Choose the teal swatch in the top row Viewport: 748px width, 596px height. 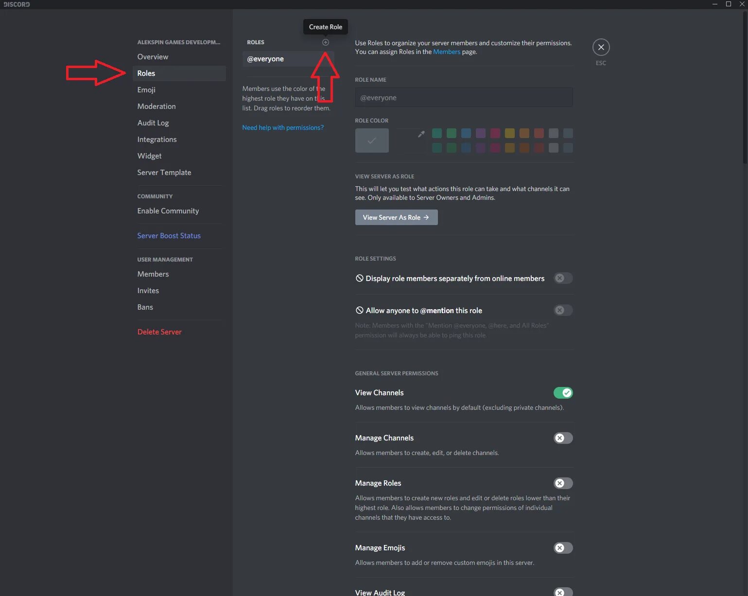(437, 133)
